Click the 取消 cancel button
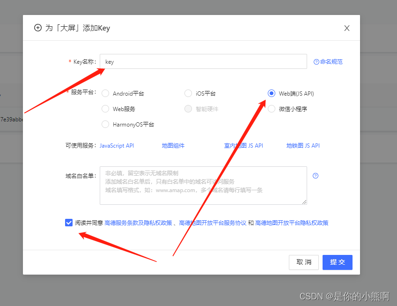This screenshot has height=306, width=397. pyautogui.click(x=303, y=262)
